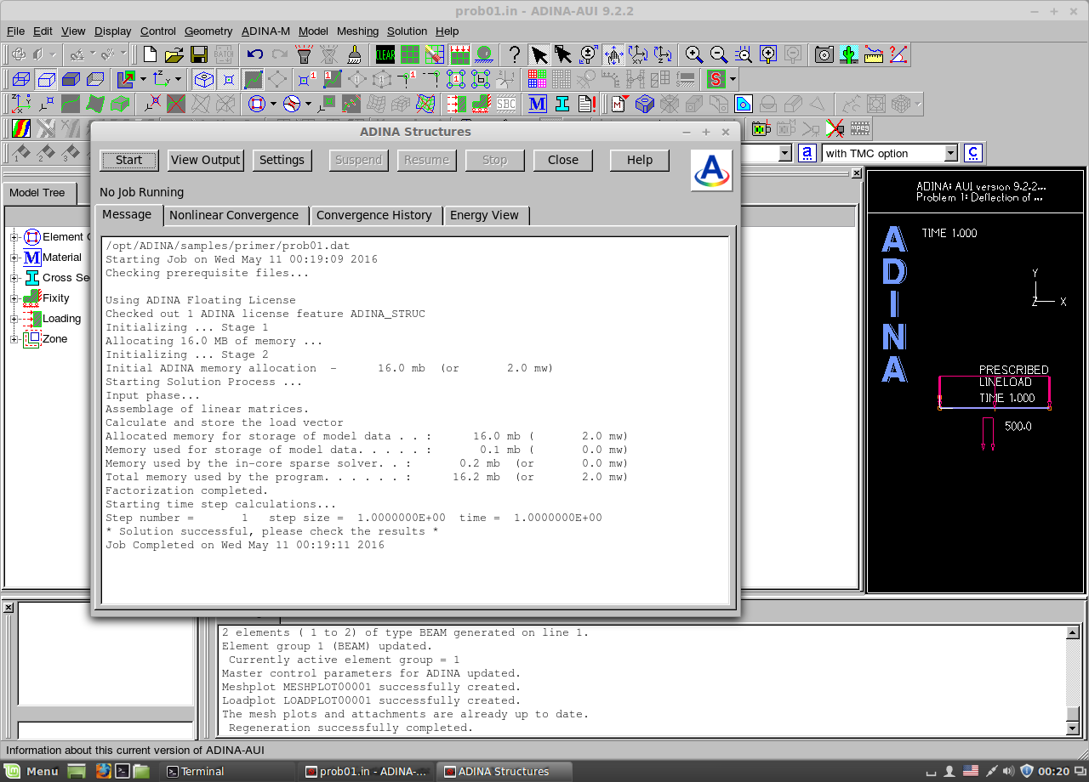The image size is (1089, 782).
Task: Click the New file icon
Action: click(x=151, y=54)
